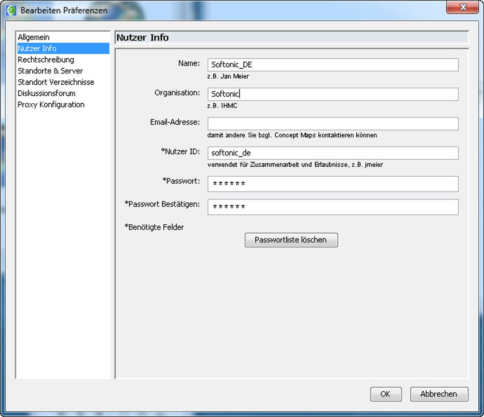This screenshot has height=417, width=484.
Task: Focus the empty Email-Adresse field
Action: pyautogui.click(x=333, y=124)
